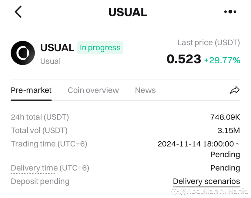This screenshot has height=198, width=251.
Task: Click the In progress status badge
Action: tap(100, 48)
